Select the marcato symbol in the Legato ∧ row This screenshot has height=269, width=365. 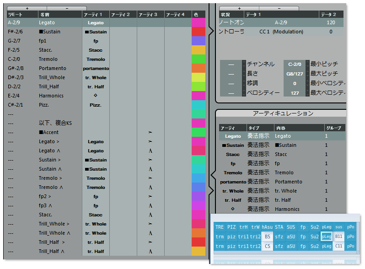150,151
